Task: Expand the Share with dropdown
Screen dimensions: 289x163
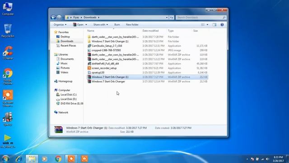Action: pyautogui.click(x=100, y=24)
